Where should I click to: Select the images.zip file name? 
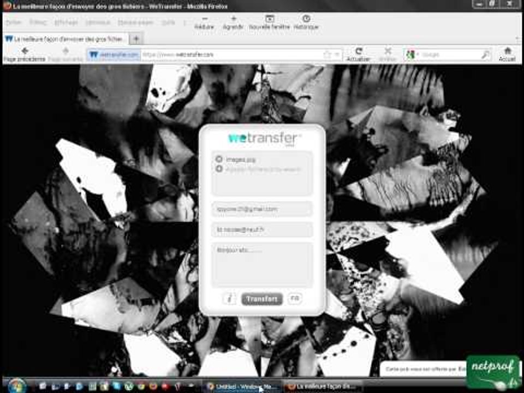[x=241, y=160]
